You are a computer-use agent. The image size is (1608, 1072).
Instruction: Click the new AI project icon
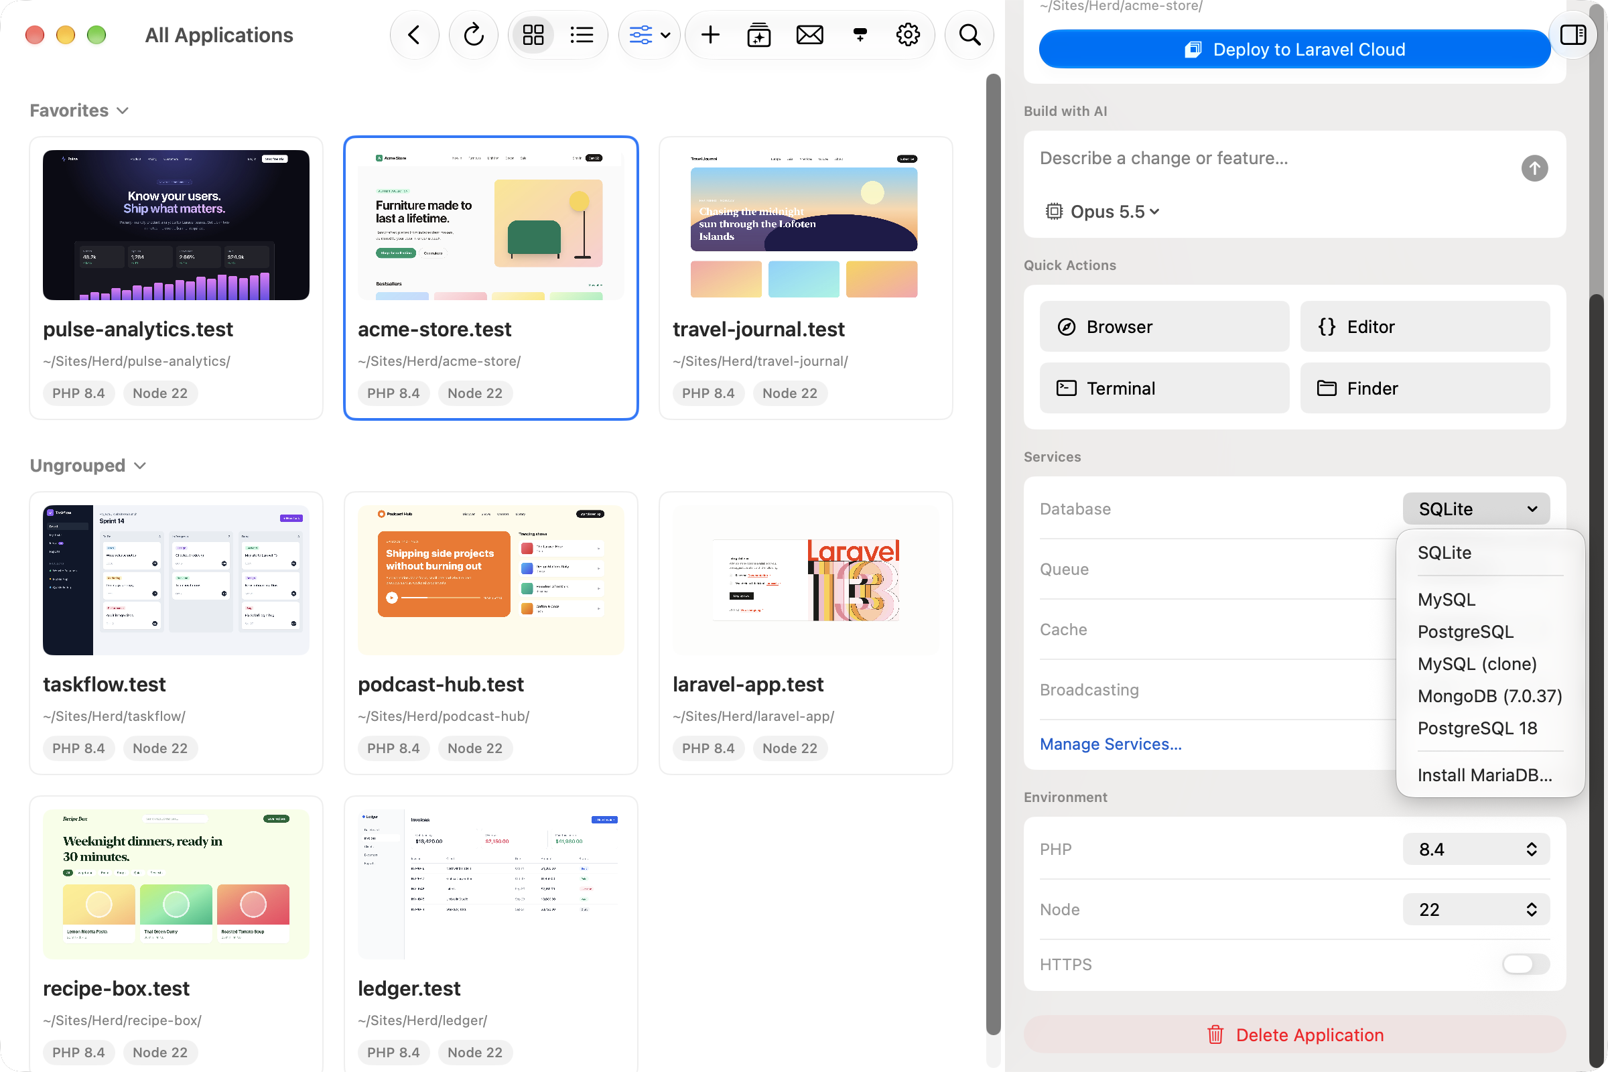759,35
